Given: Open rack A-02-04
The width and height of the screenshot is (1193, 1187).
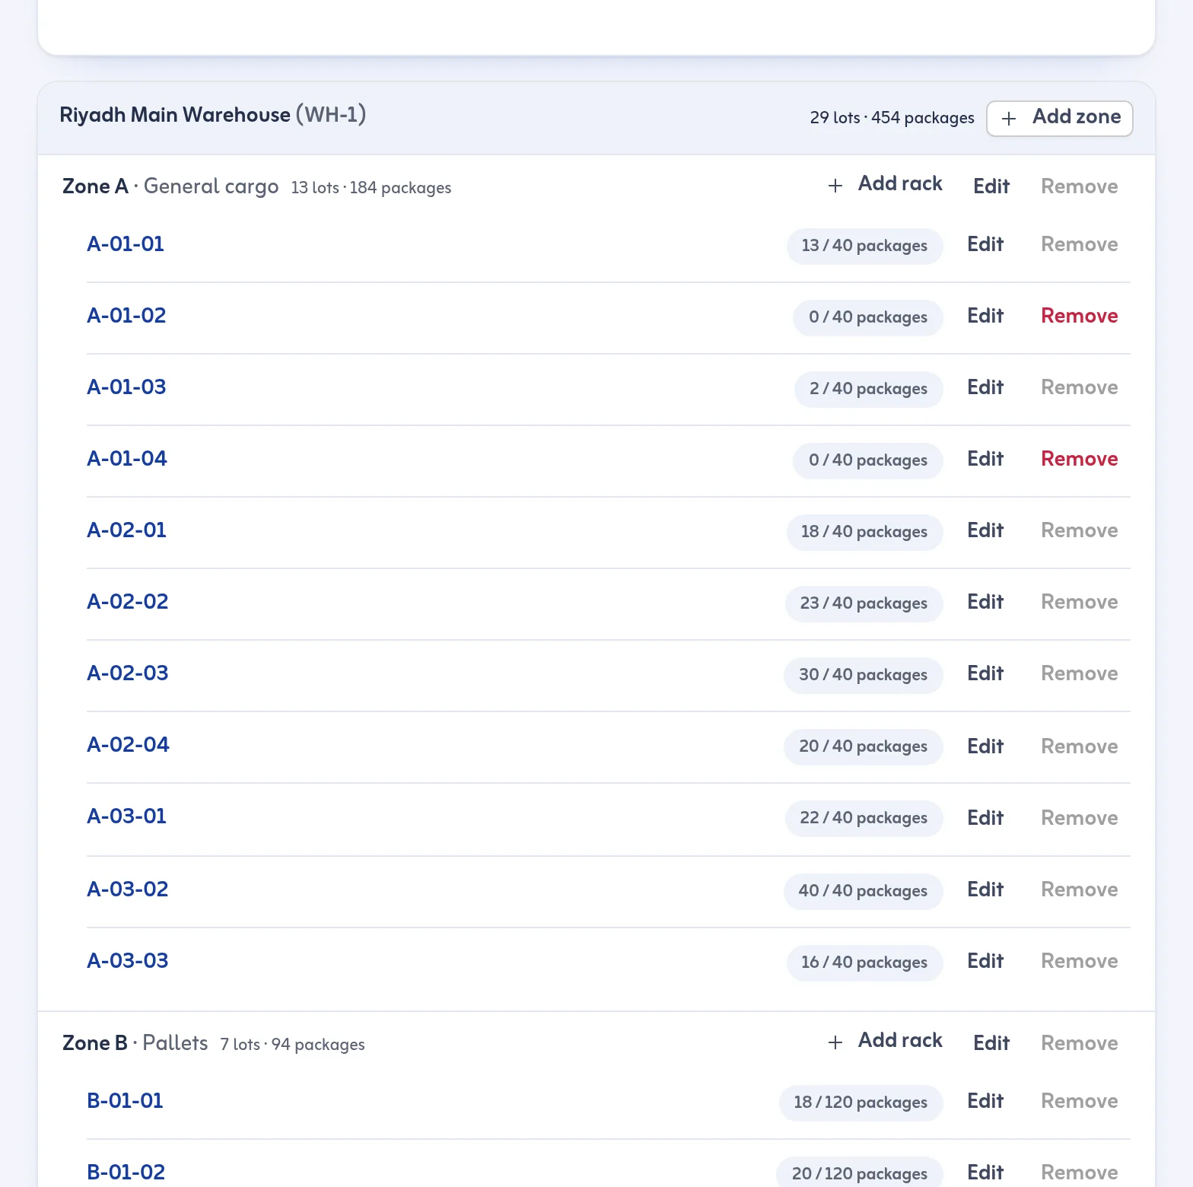Looking at the screenshot, I should coord(128,745).
